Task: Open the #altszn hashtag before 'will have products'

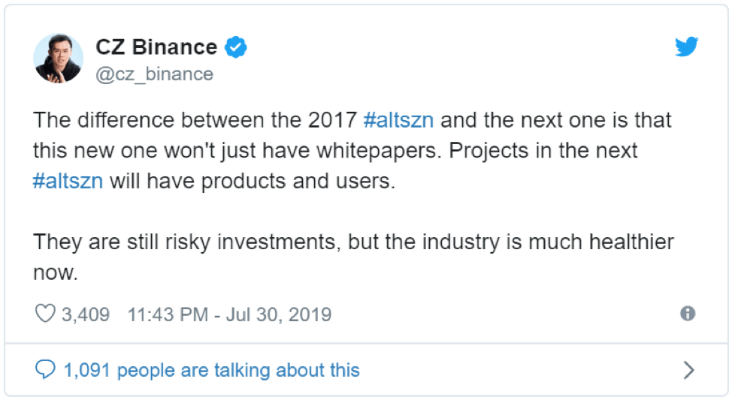Action: pyautogui.click(x=68, y=181)
